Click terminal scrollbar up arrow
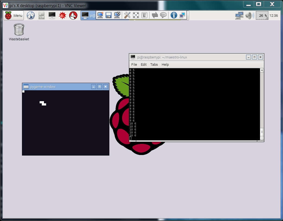Viewport: 283px width, 221px height. [x=262, y=70]
